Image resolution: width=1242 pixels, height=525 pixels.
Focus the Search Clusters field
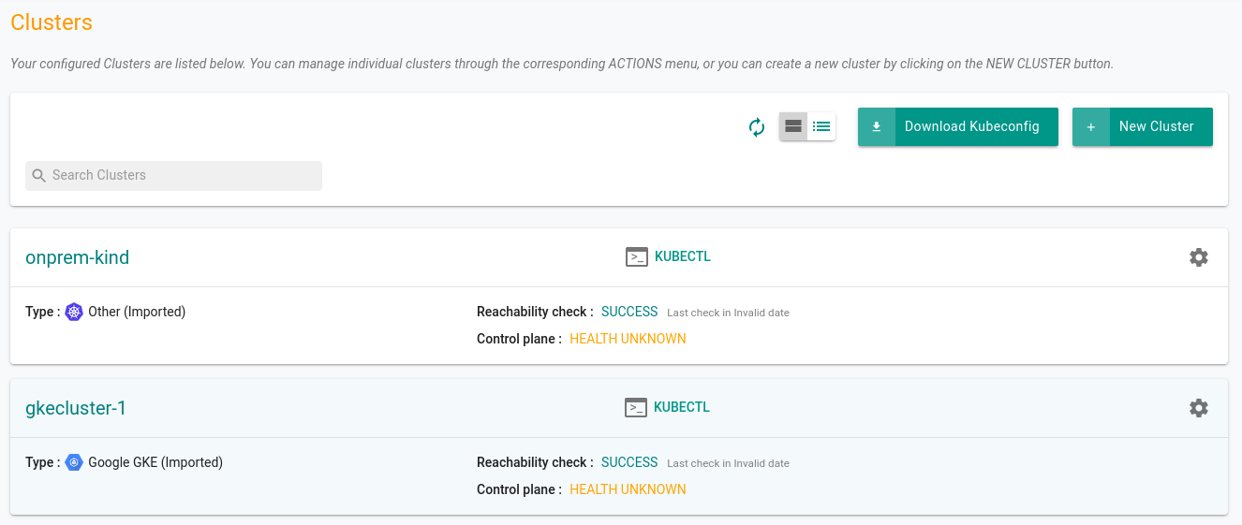[x=173, y=175]
